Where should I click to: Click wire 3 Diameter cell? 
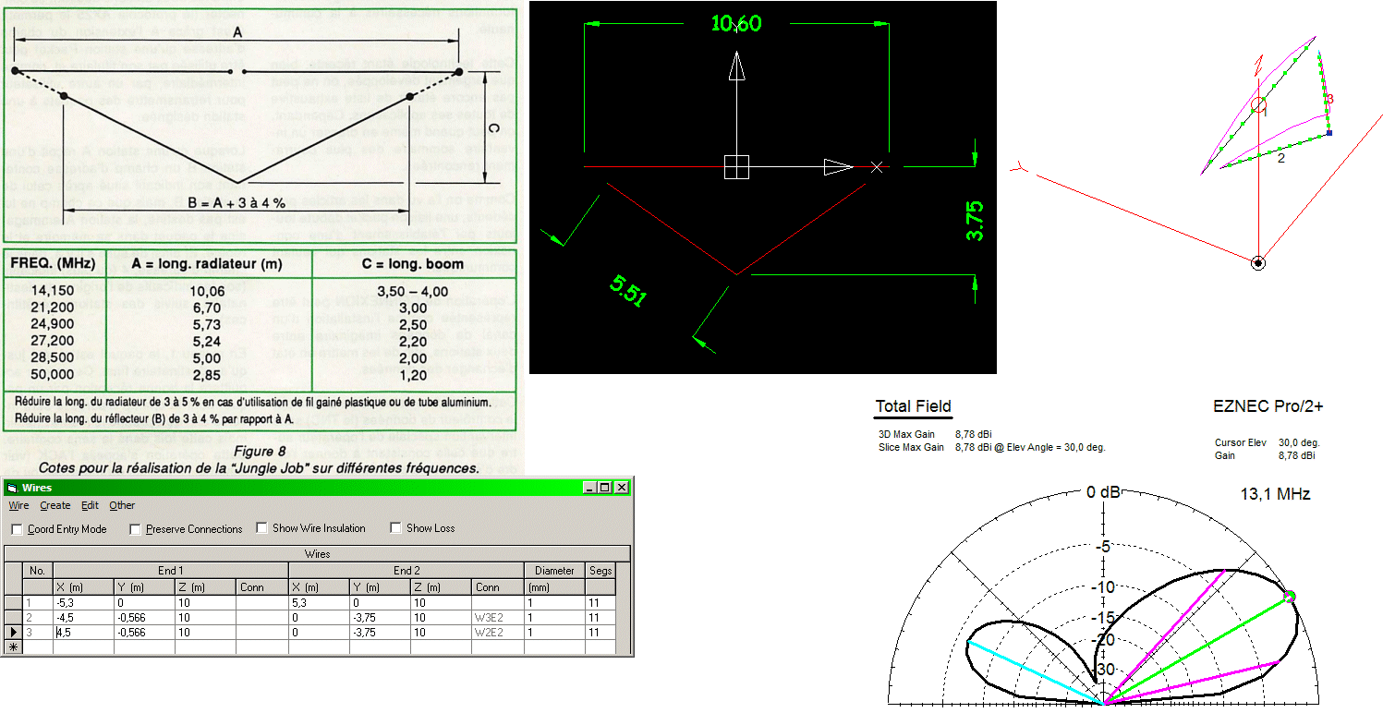pos(555,633)
